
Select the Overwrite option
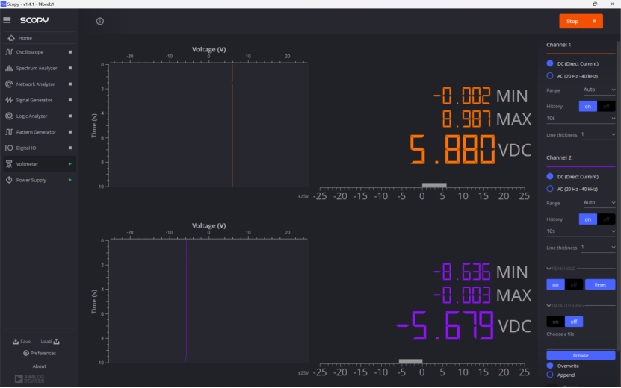pos(550,366)
